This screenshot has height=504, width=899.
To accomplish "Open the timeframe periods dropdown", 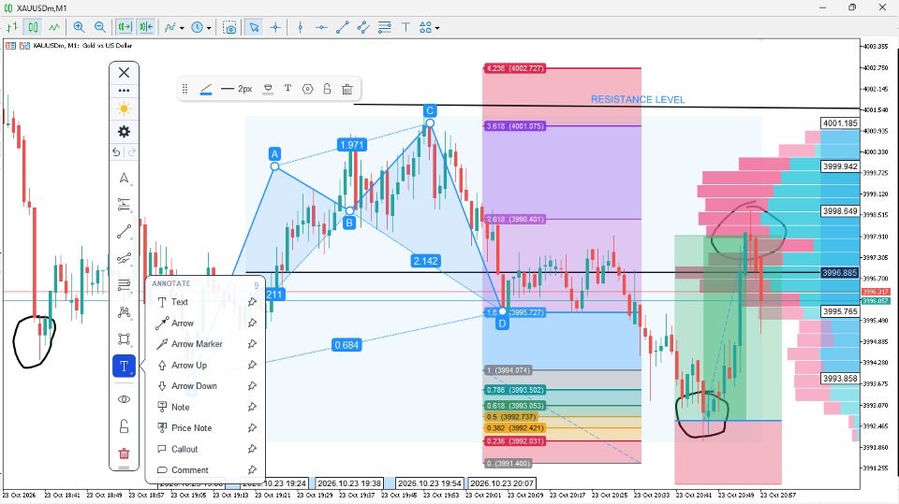I will [200, 27].
